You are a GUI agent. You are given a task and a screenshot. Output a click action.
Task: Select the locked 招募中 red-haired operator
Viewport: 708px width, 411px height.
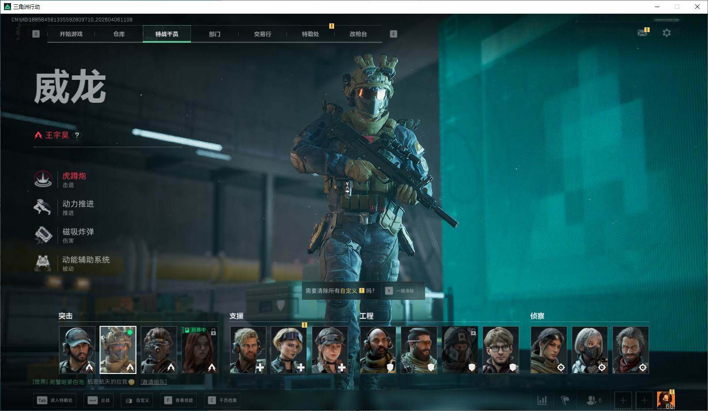(x=200, y=350)
